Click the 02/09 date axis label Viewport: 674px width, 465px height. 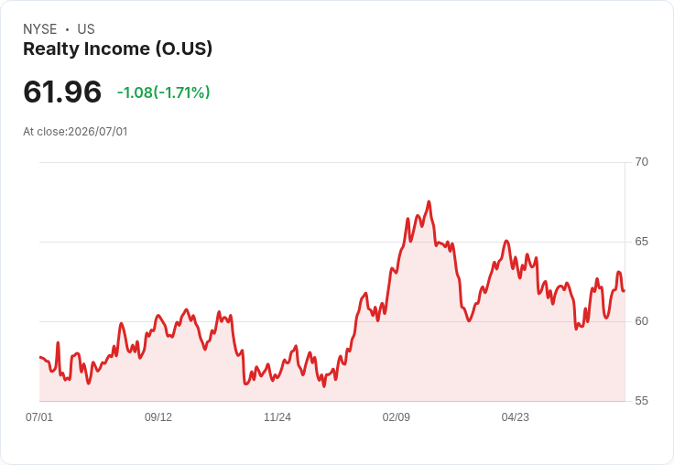[x=397, y=417]
